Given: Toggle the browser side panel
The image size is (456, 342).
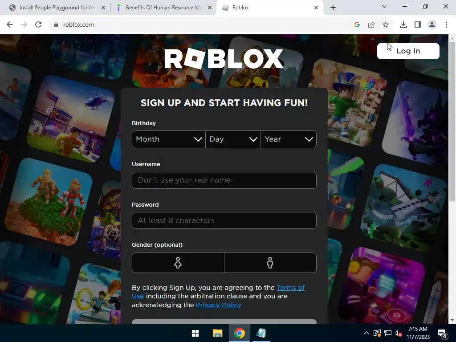Looking at the screenshot, I should tap(418, 25).
